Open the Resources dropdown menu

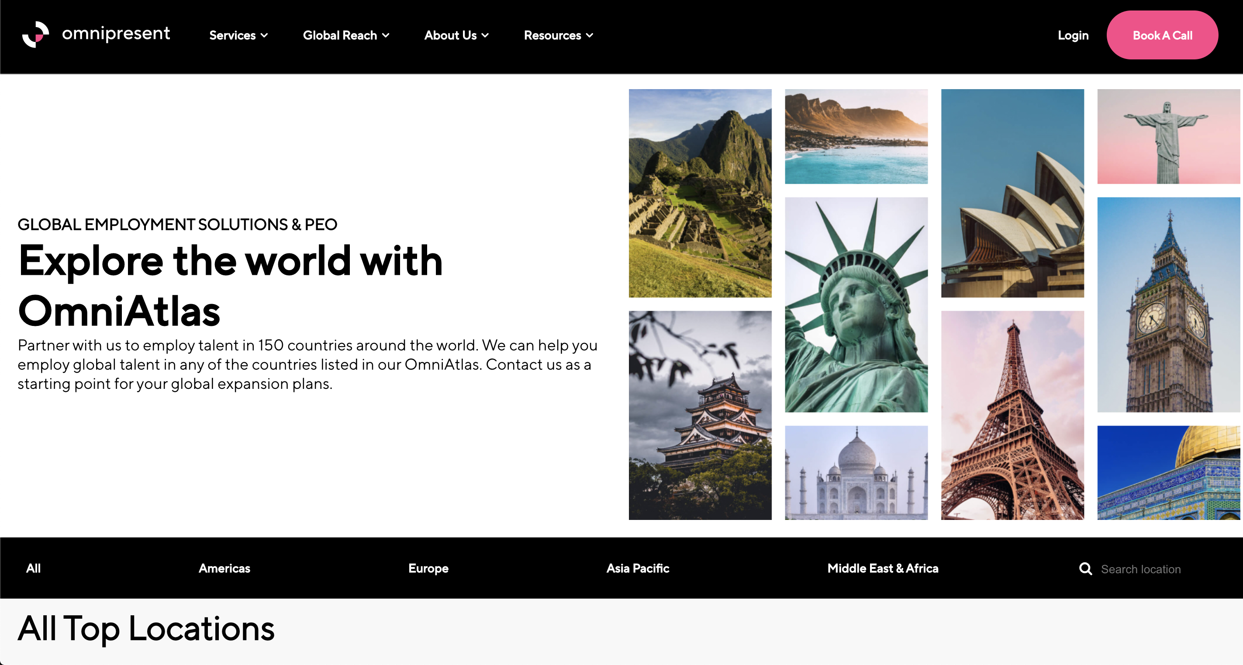[558, 35]
